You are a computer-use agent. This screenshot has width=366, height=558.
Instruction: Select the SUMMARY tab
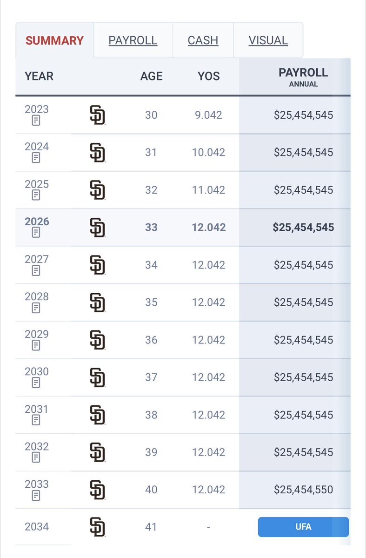click(54, 40)
